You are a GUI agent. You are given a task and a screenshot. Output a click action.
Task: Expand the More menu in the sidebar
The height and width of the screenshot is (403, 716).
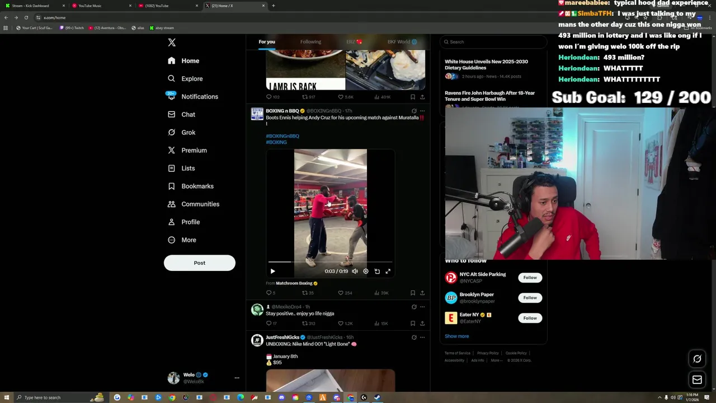(182, 240)
